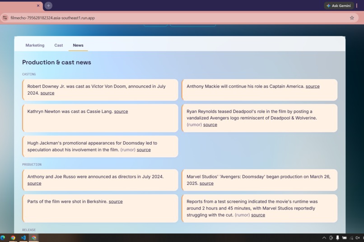
Task: Open source link for Berkshire filming
Action: (x=116, y=201)
